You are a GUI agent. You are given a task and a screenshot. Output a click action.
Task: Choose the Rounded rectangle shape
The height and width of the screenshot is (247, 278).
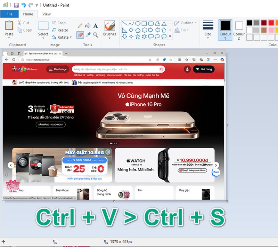click(x=151, y=23)
